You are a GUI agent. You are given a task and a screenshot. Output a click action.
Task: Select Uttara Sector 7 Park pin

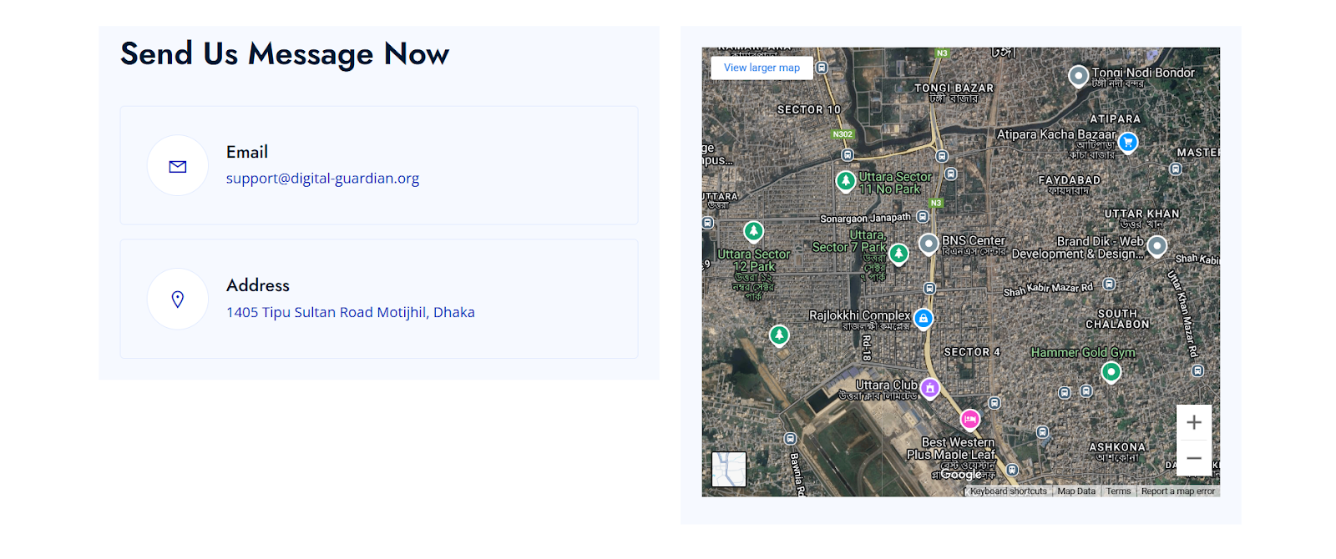click(x=898, y=254)
